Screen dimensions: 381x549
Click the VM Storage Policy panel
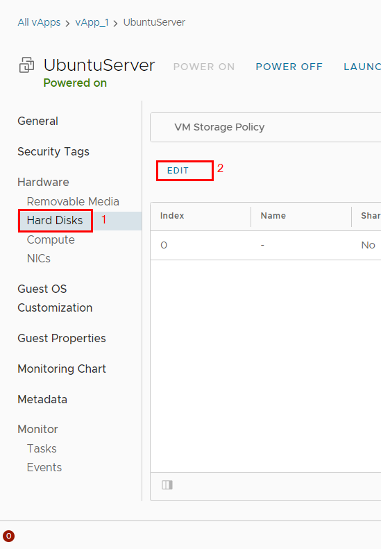[265, 127]
